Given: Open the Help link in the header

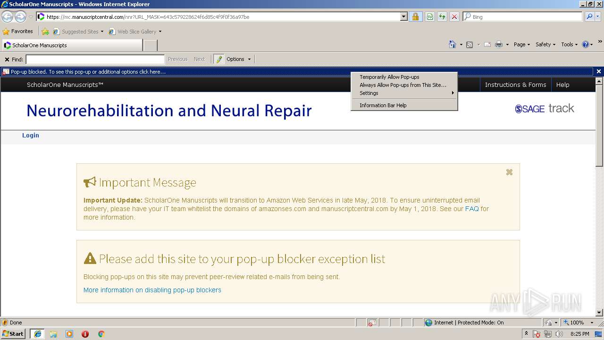Looking at the screenshot, I should (562, 85).
